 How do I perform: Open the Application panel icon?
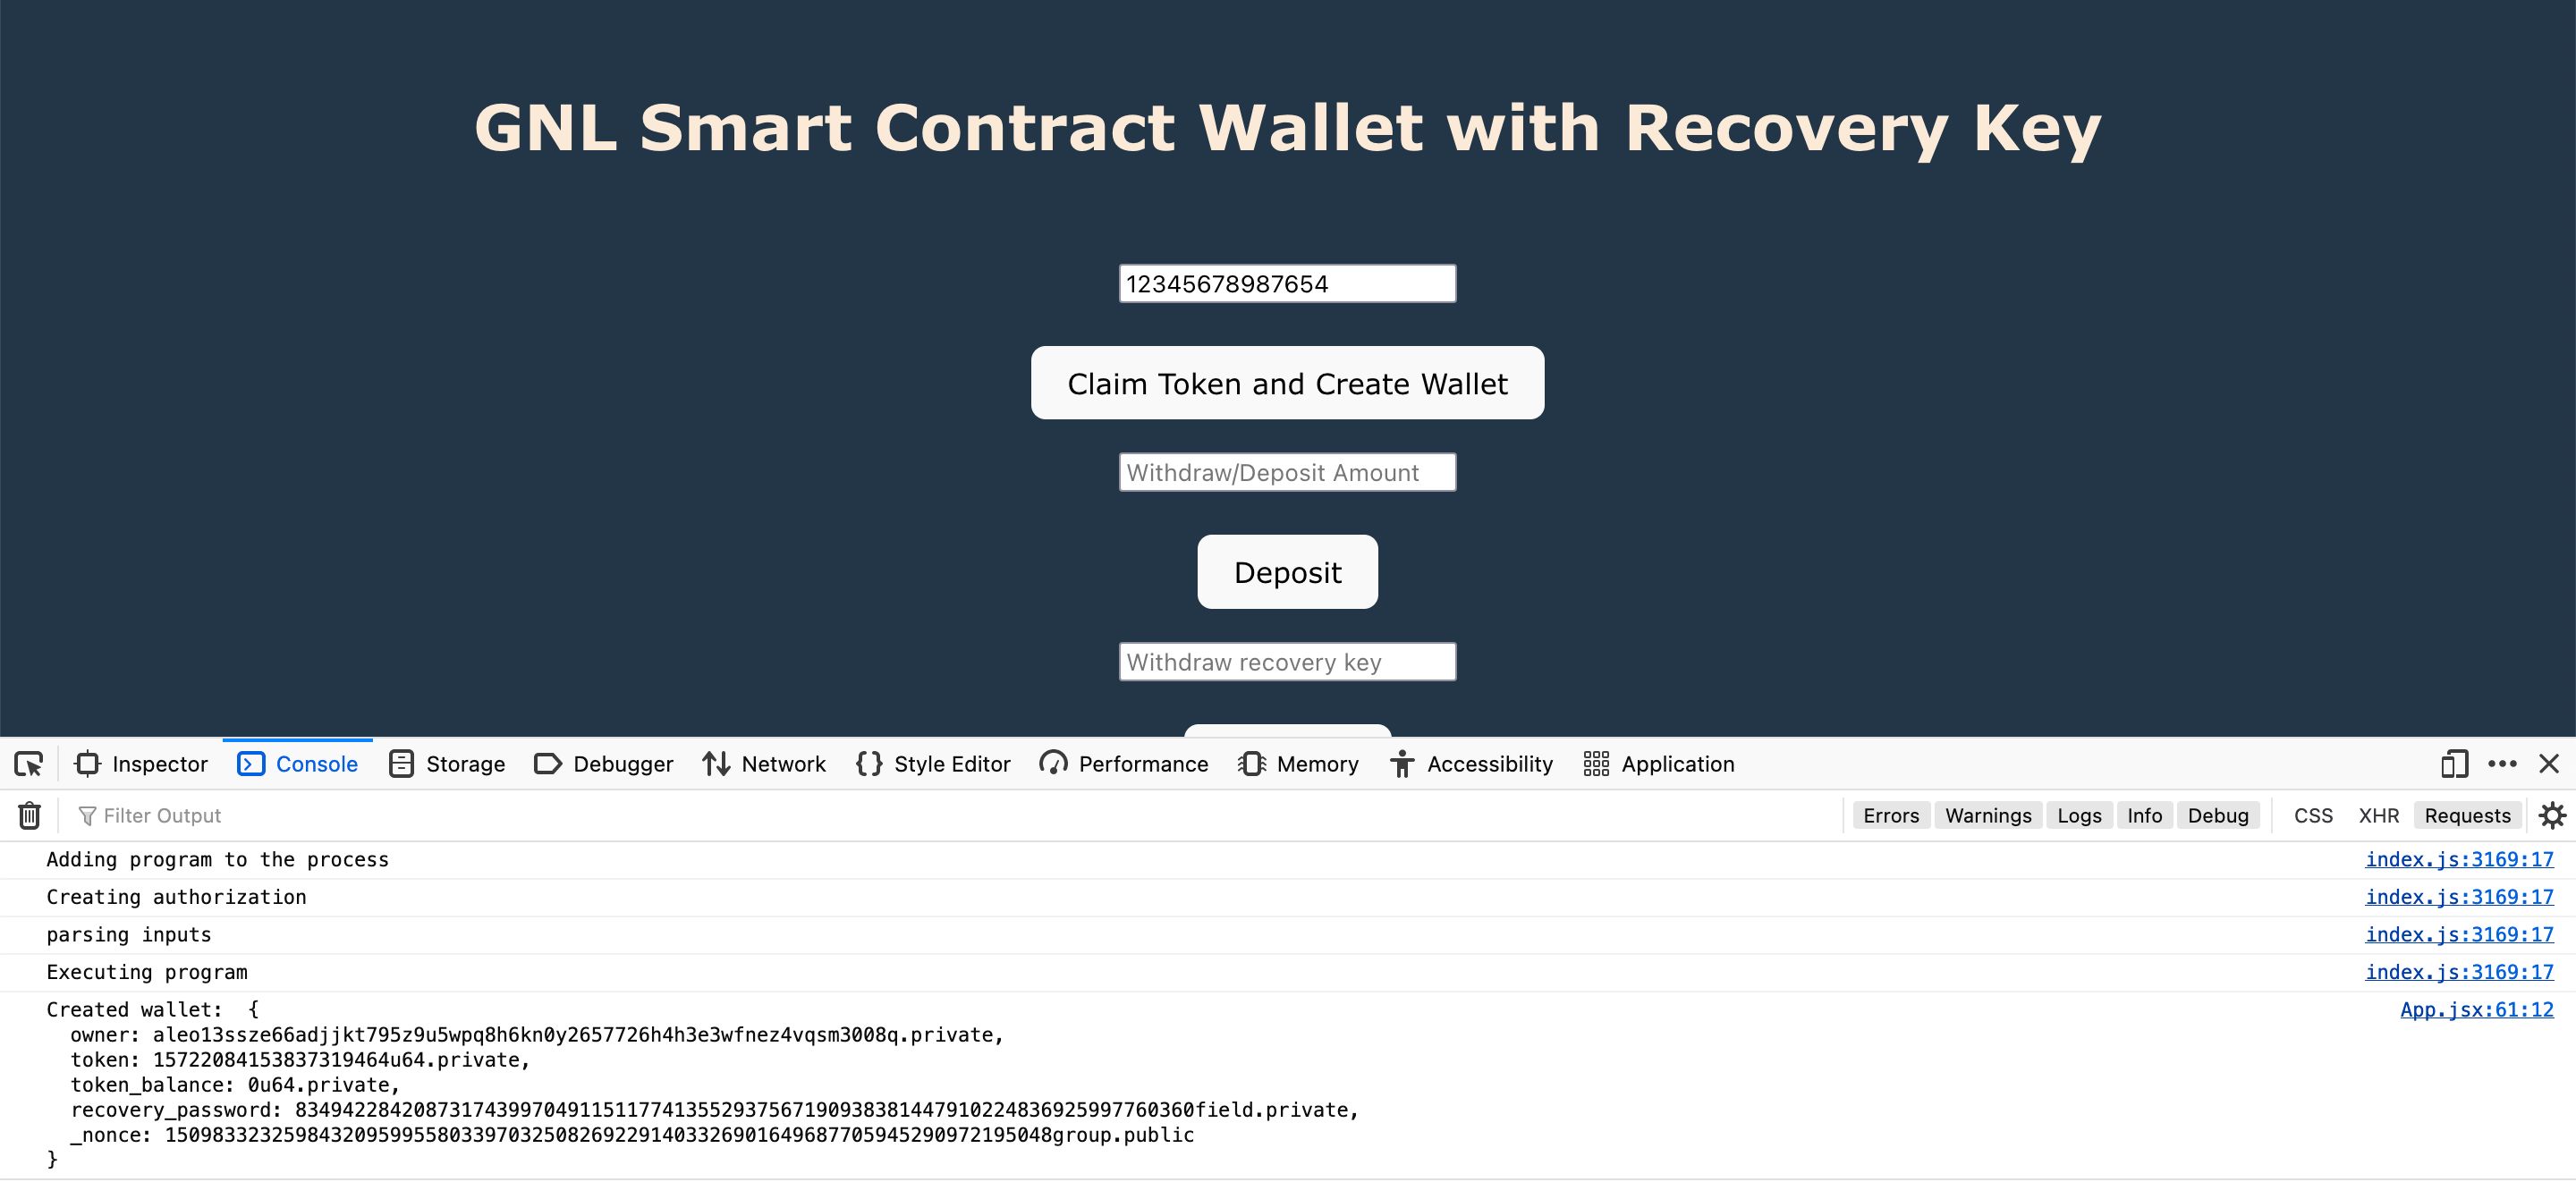(x=1595, y=764)
